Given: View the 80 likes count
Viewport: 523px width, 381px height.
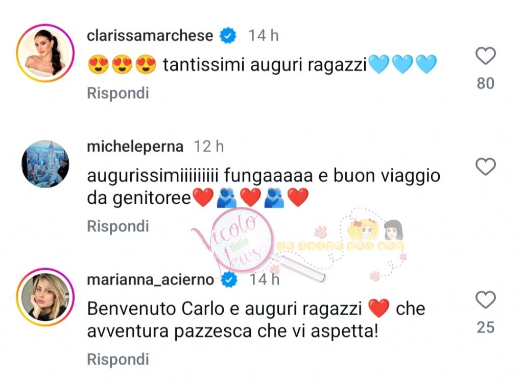Looking at the screenshot, I should pyautogui.click(x=485, y=83).
